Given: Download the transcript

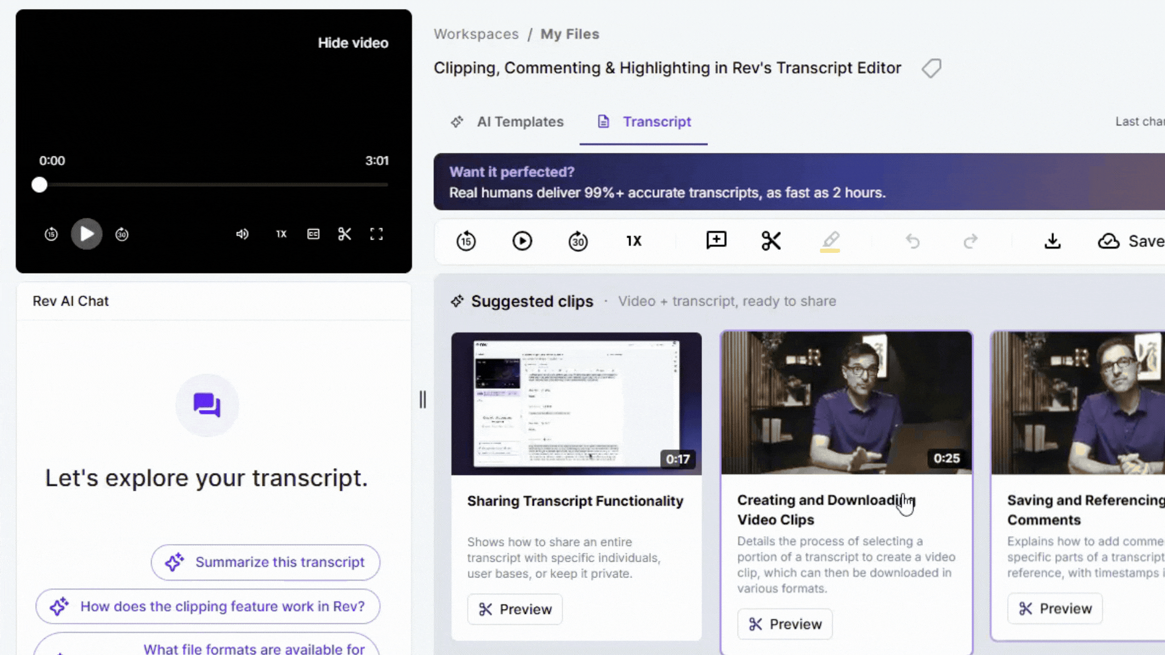Looking at the screenshot, I should click(x=1053, y=241).
